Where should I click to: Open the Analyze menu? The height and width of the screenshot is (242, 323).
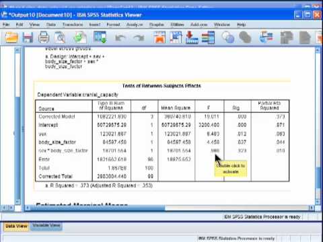[135, 24]
